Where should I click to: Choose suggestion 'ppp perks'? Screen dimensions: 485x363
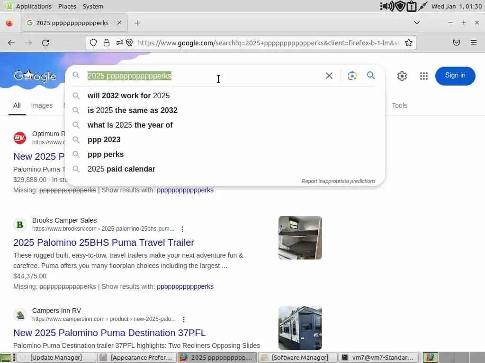click(x=225, y=155)
